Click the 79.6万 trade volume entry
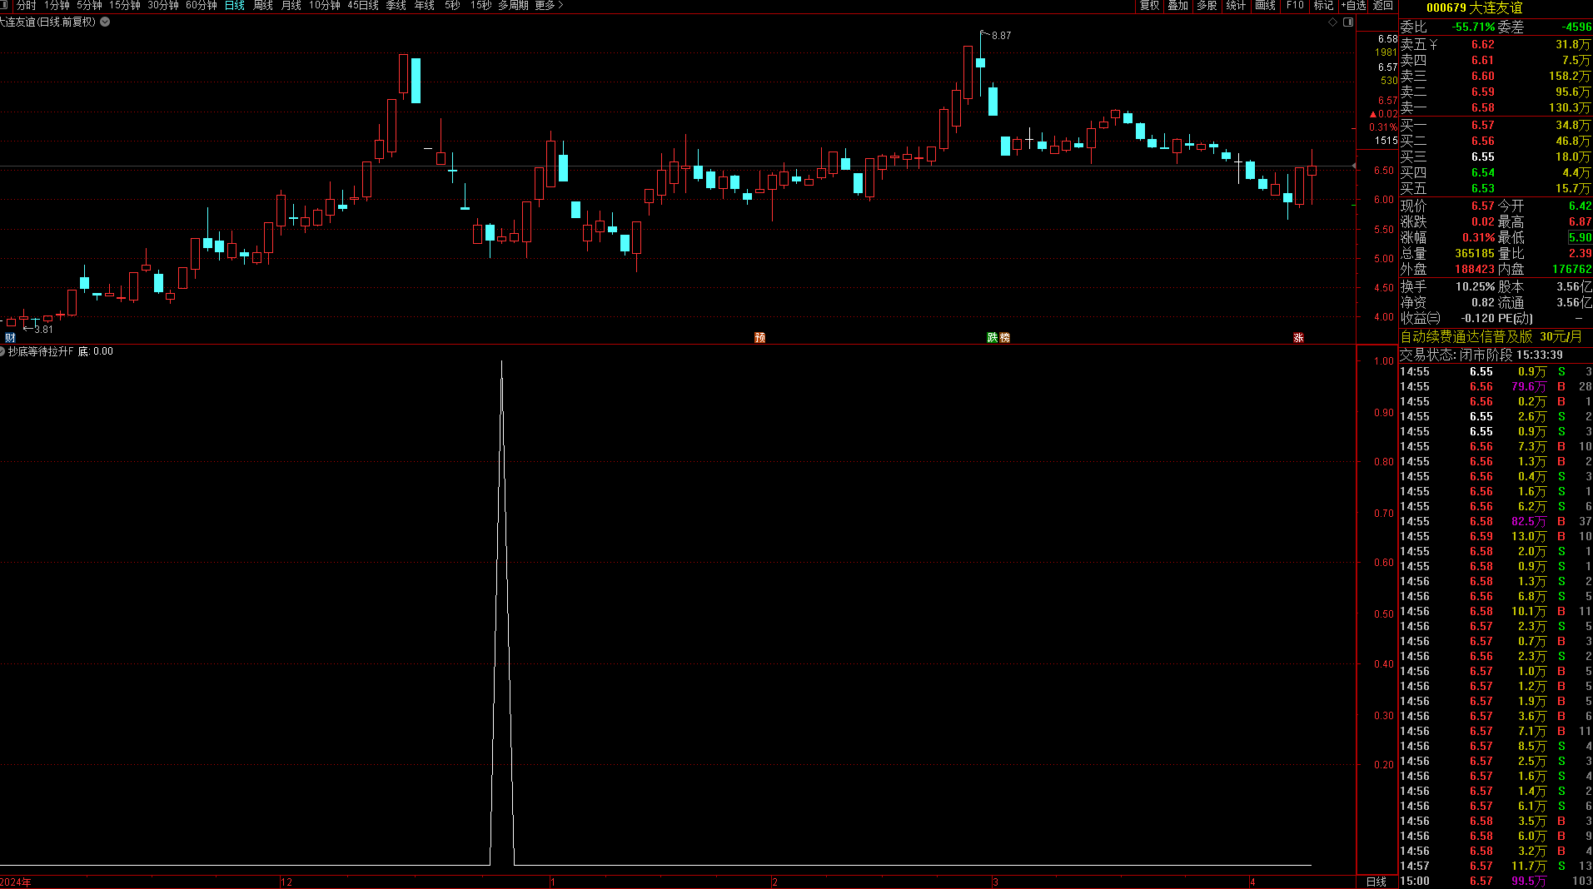This screenshot has height=889, width=1593. point(1529,386)
